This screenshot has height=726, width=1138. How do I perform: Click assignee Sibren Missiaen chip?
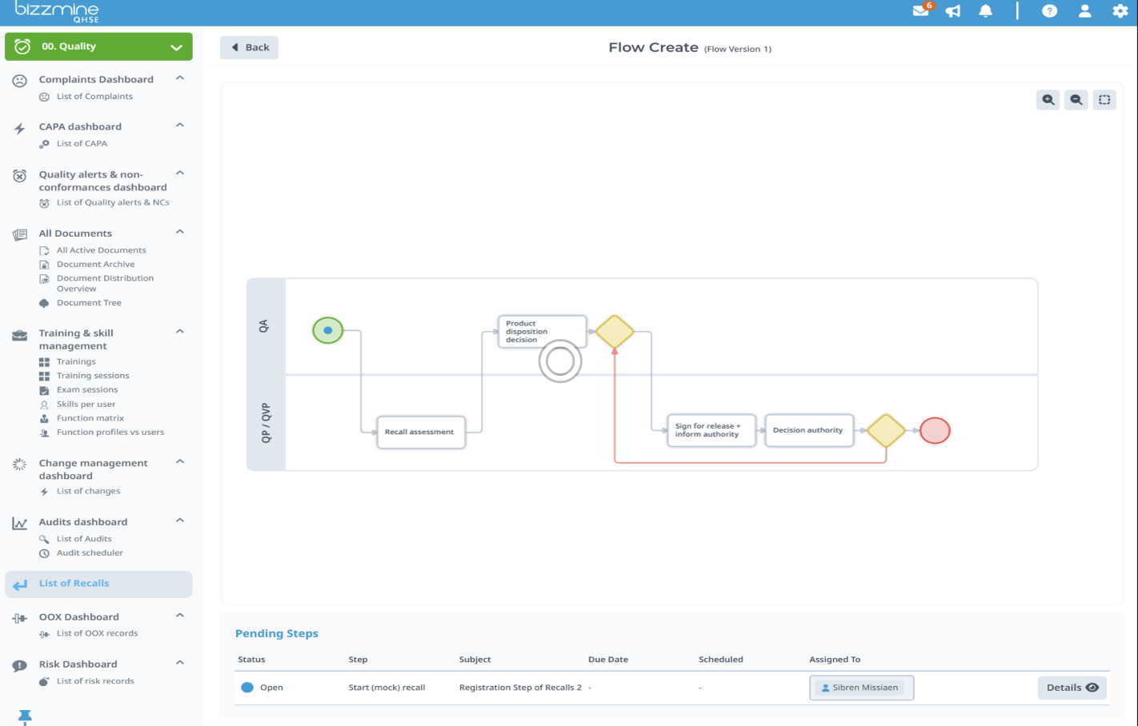pyautogui.click(x=861, y=688)
